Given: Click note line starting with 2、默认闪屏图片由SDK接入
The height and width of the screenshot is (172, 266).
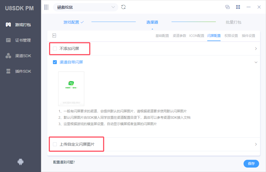Looking at the screenshot, I should (x=124, y=118).
